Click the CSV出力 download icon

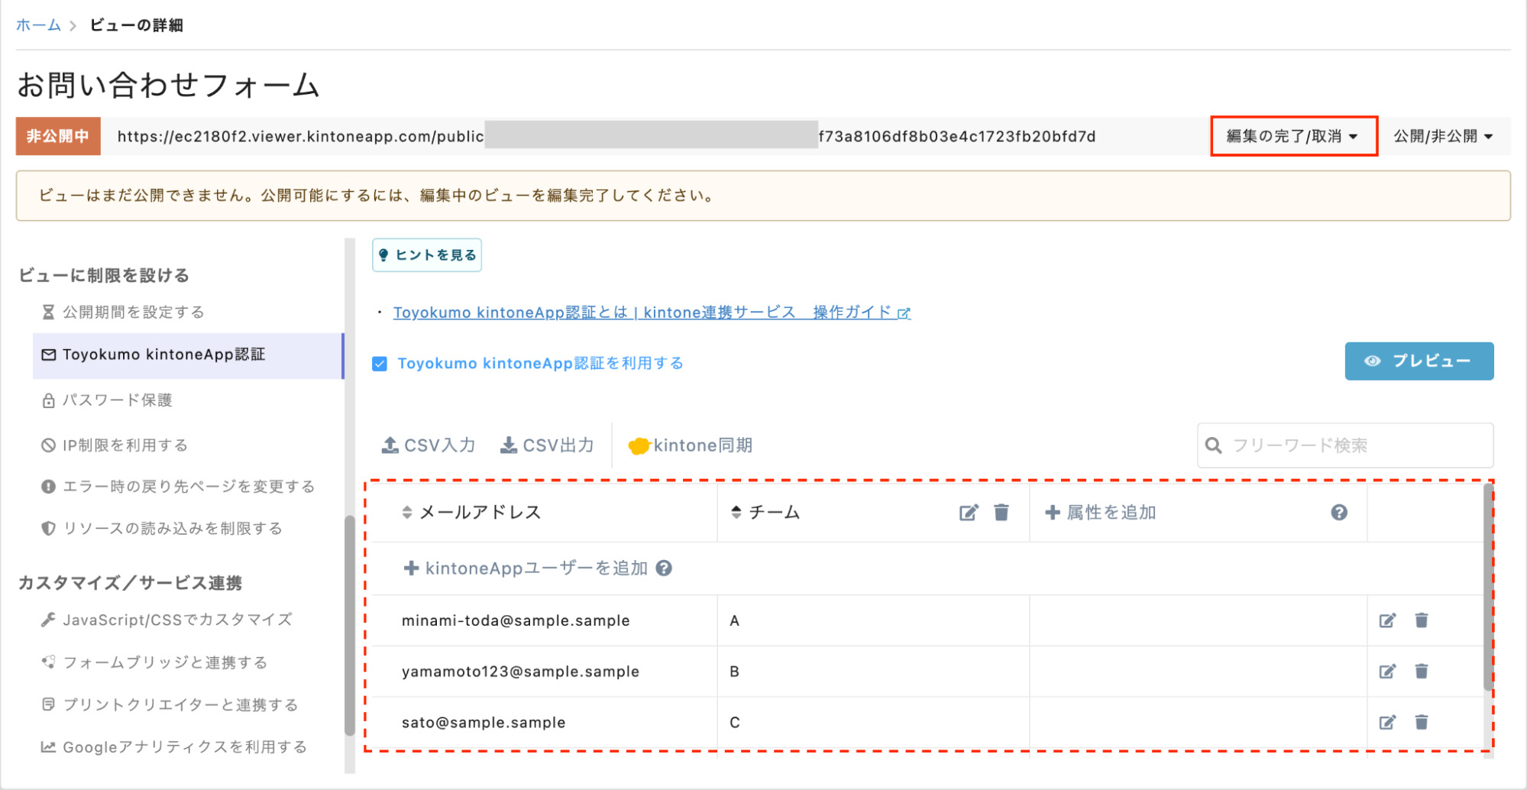(x=507, y=444)
